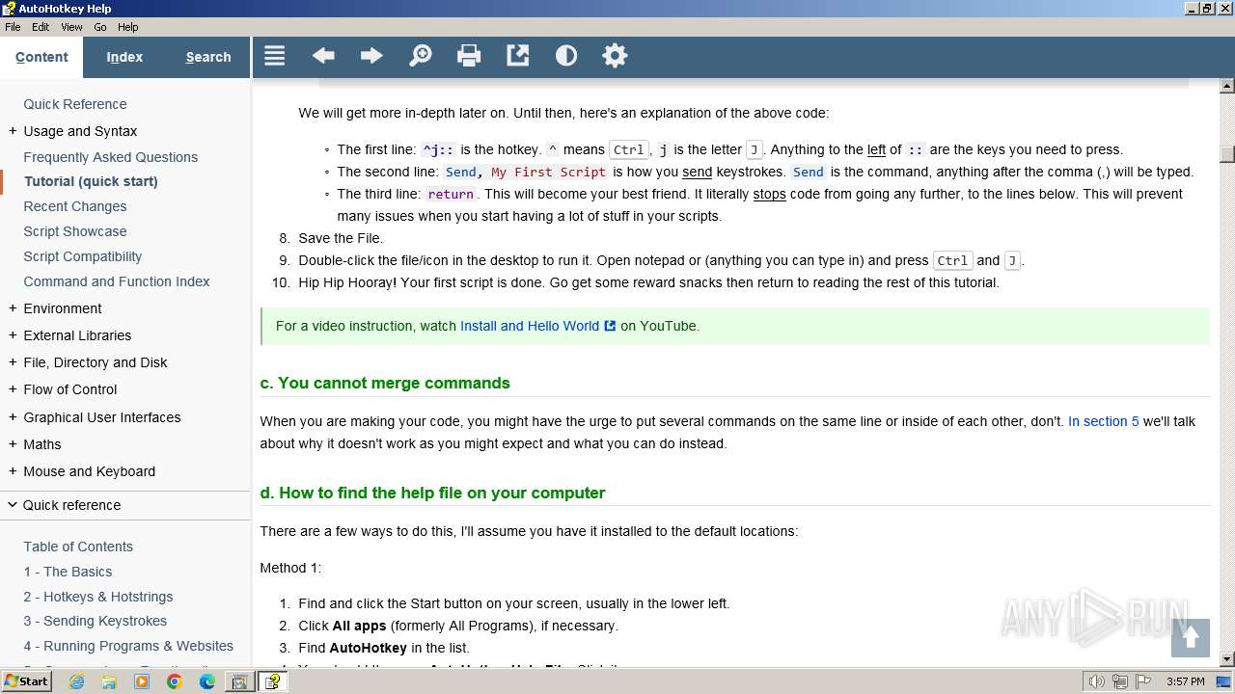The width and height of the screenshot is (1235, 694).
Task: Open Microsoft Edge from taskbar
Action: pos(207,681)
